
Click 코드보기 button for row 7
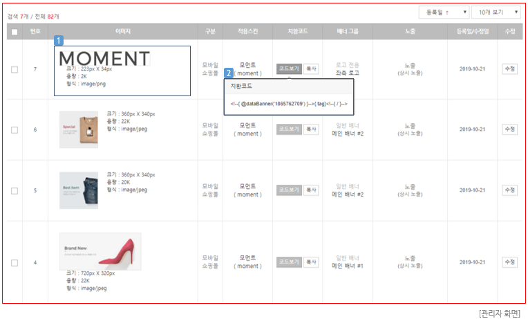point(289,69)
